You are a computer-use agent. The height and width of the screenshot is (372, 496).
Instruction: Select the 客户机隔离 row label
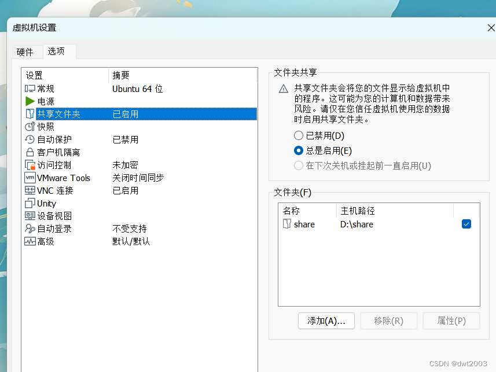pyautogui.click(x=58, y=152)
